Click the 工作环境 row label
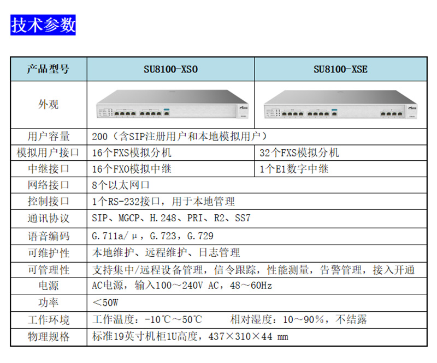 [x=49, y=320]
